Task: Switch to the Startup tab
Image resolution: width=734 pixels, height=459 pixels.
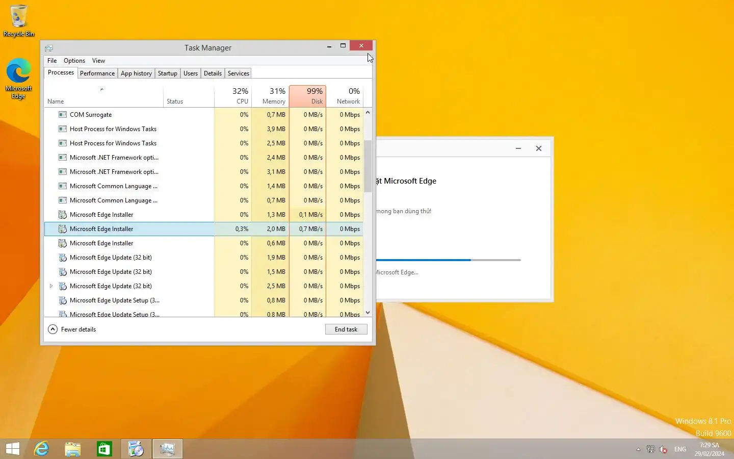Action: [x=168, y=73]
